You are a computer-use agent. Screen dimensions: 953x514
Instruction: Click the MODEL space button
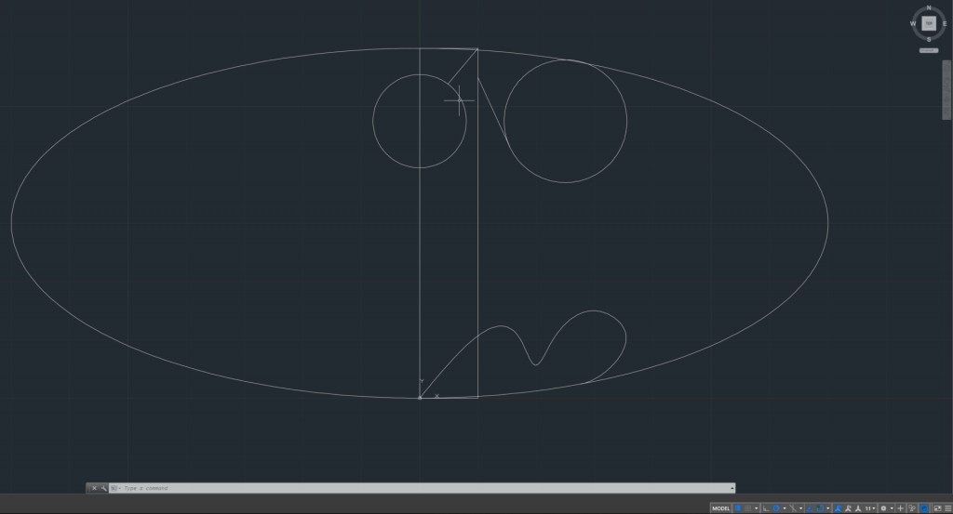click(721, 507)
